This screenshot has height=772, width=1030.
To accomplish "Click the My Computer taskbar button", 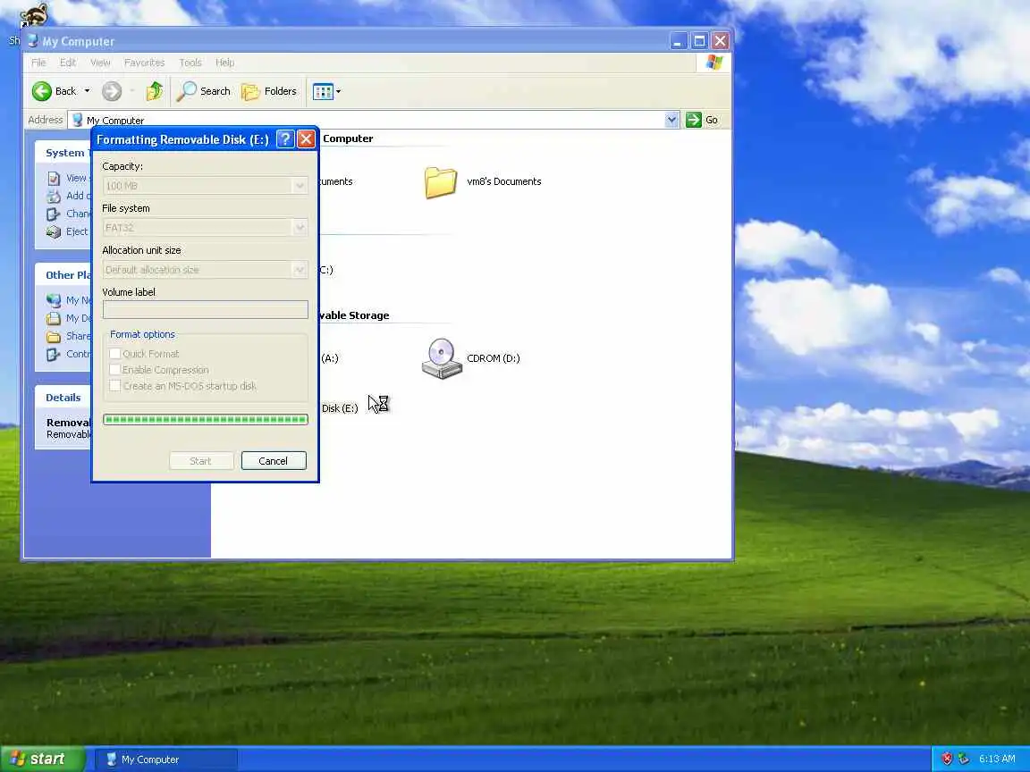I will click(166, 759).
